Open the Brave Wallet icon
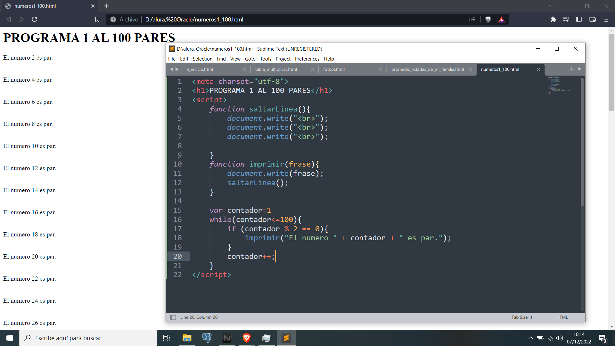The width and height of the screenshot is (615, 346). (593, 19)
